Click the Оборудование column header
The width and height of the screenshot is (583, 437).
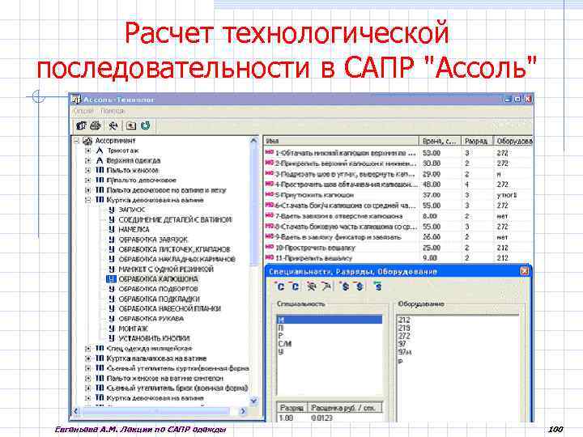(x=514, y=141)
